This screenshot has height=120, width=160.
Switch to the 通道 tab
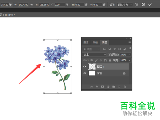point(86,42)
